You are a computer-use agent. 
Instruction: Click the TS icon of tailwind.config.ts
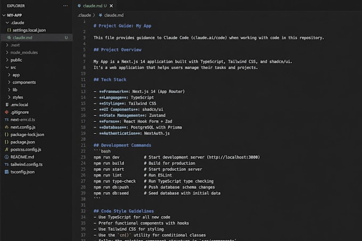(7, 164)
